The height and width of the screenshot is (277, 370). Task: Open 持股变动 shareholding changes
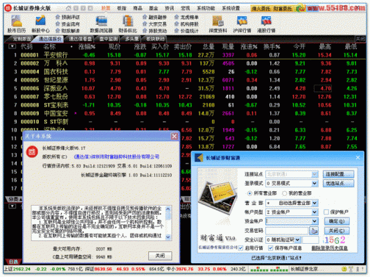point(155,30)
